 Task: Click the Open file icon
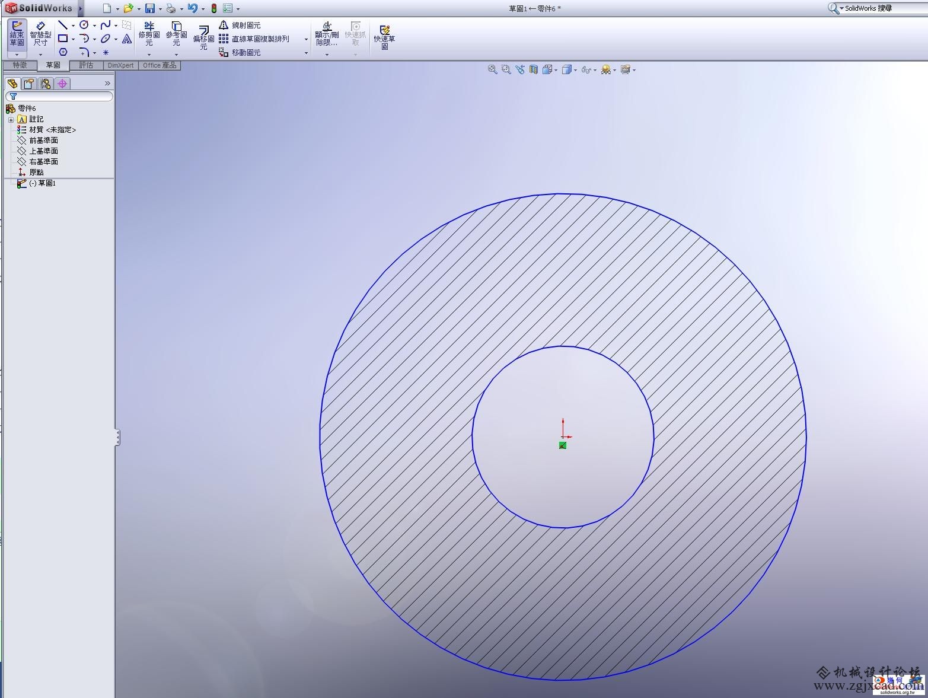(127, 8)
